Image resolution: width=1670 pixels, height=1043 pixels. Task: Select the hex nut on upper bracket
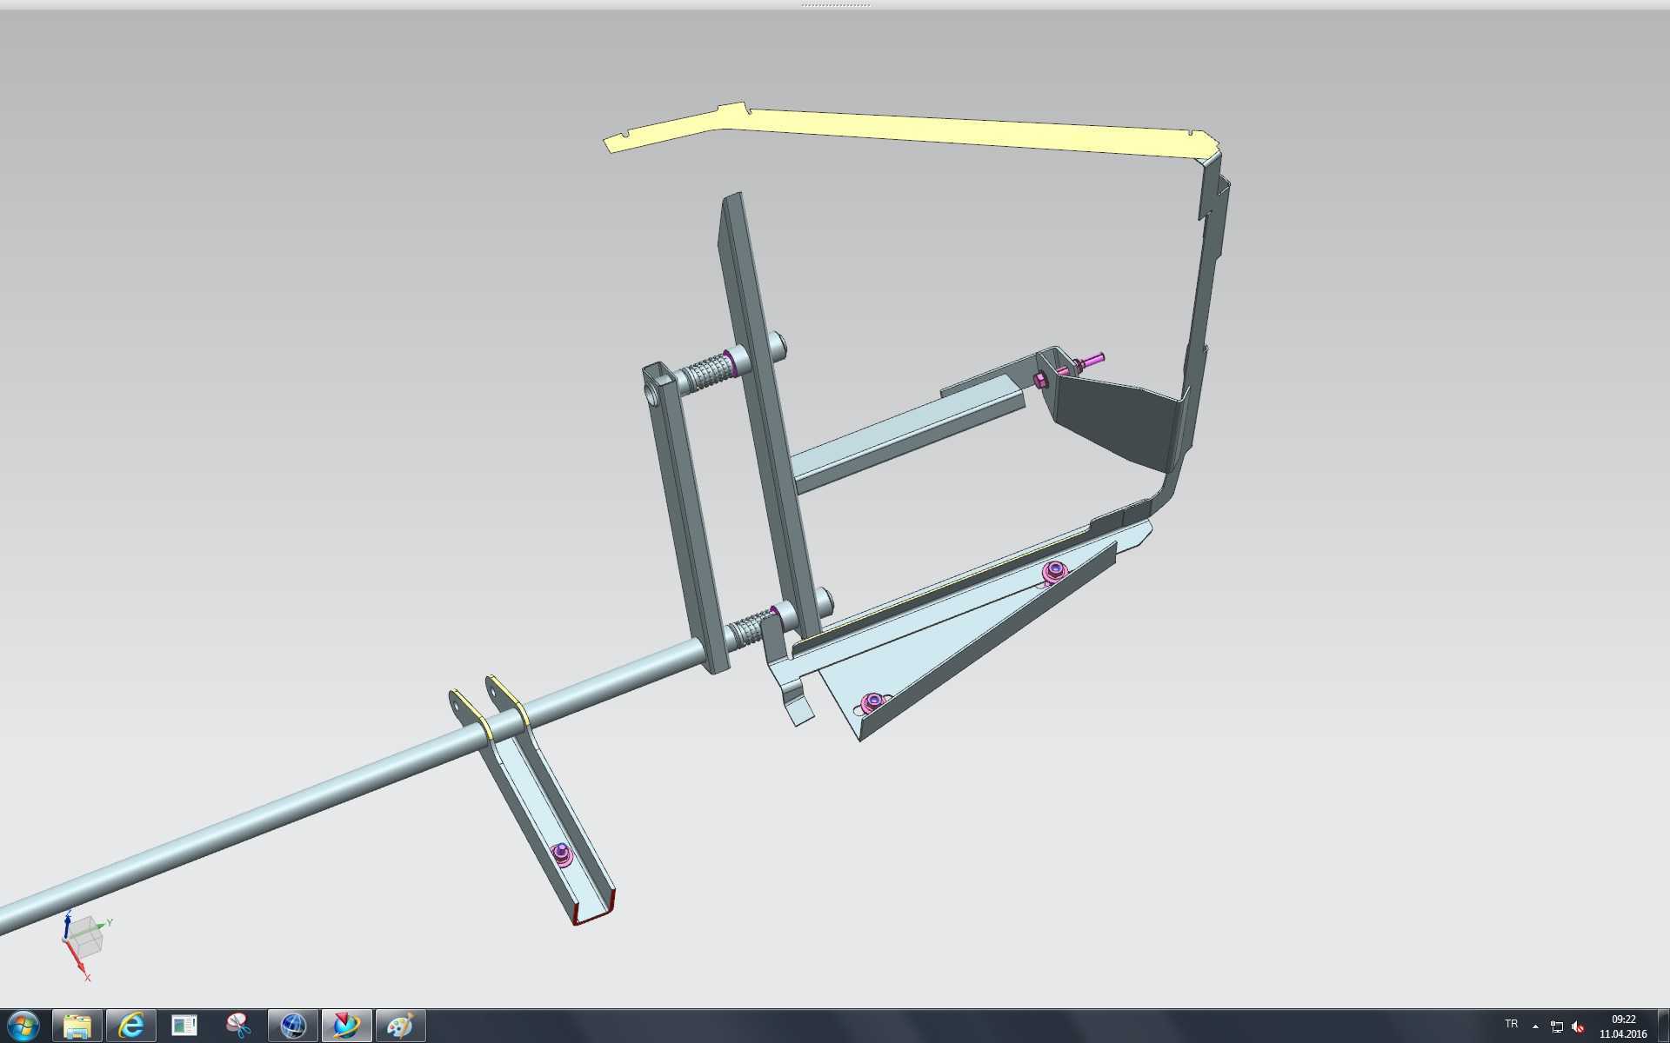[1040, 380]
